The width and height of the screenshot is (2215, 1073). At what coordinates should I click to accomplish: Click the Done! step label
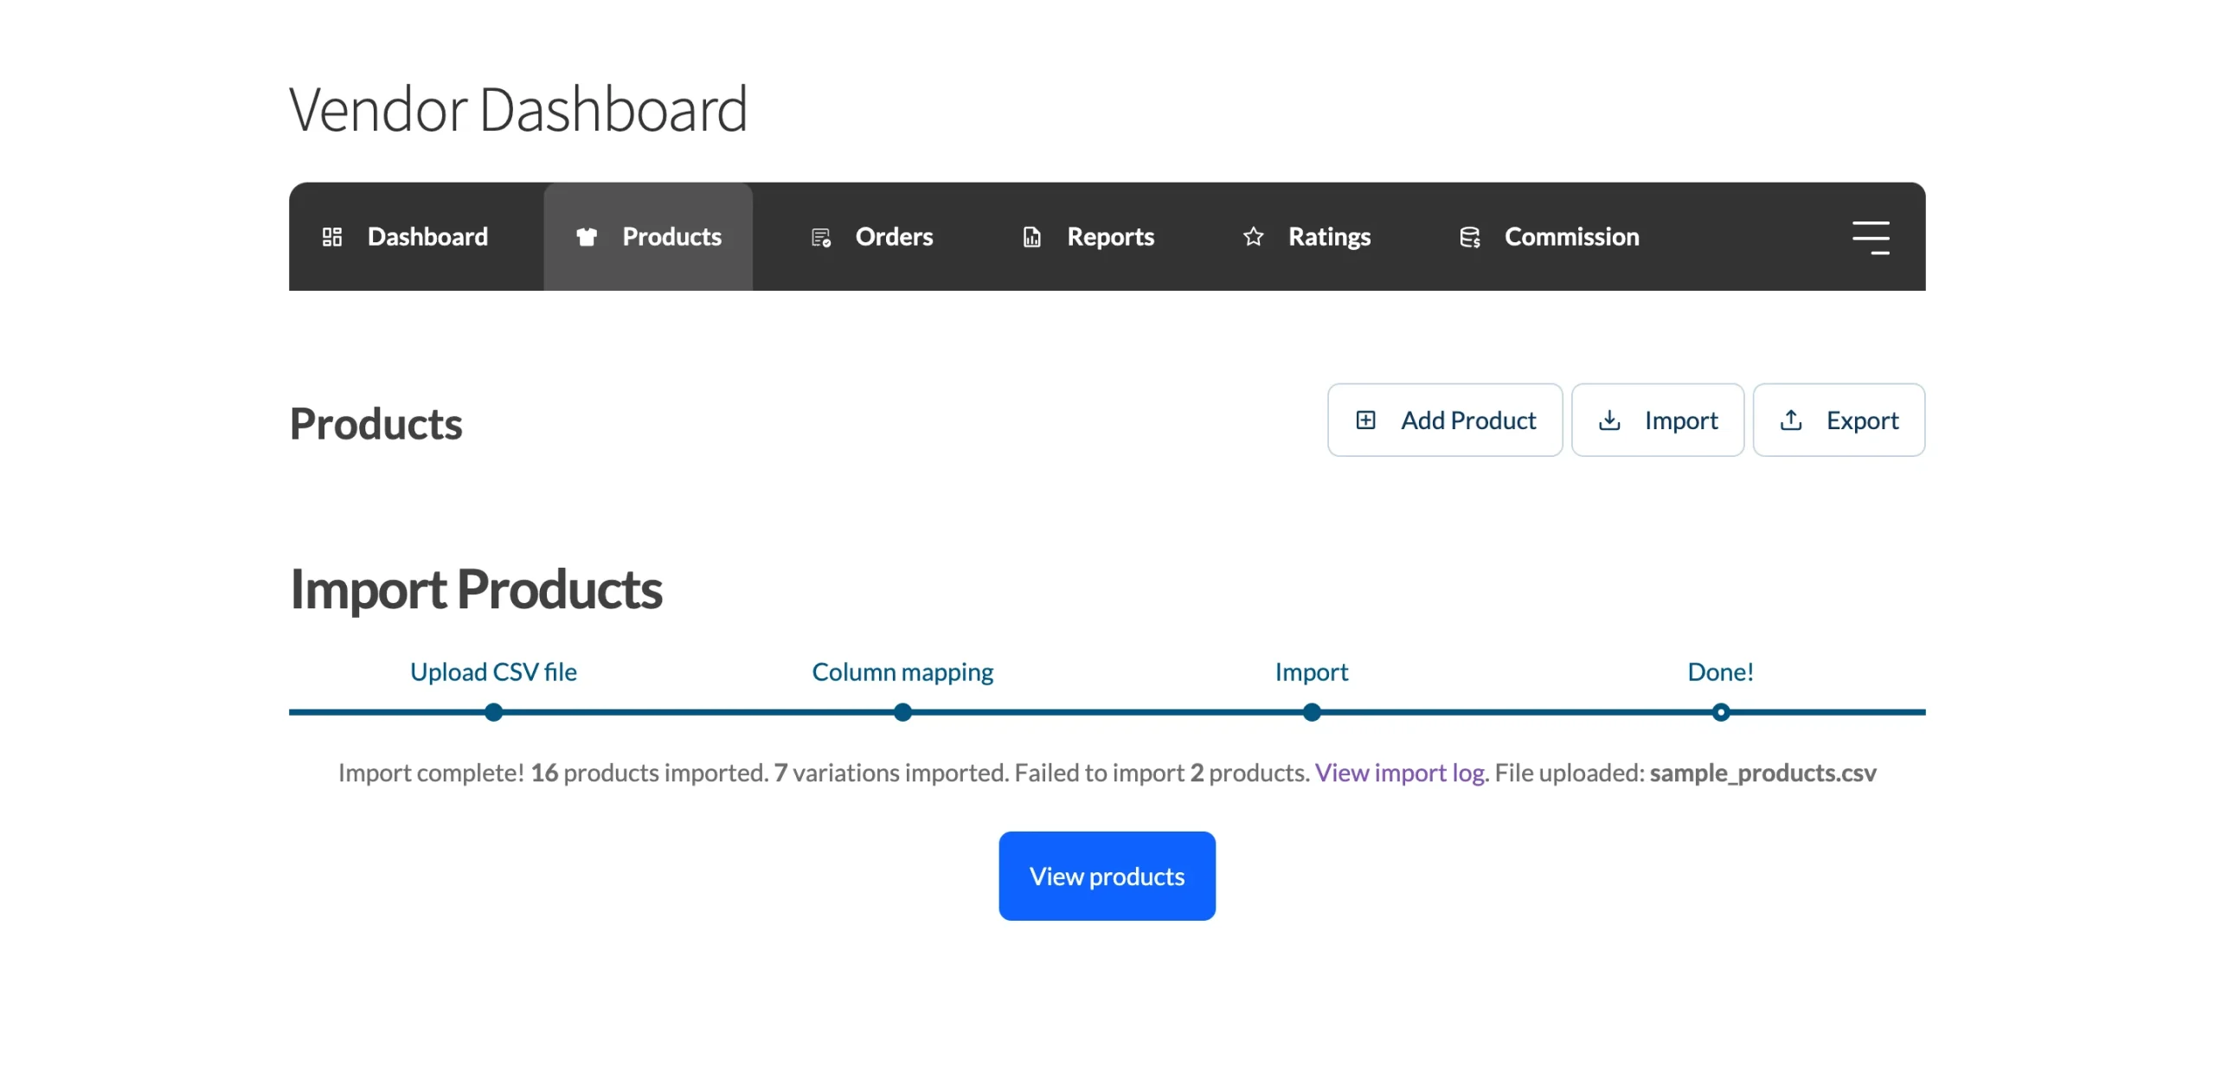[x=1720, y=672]
